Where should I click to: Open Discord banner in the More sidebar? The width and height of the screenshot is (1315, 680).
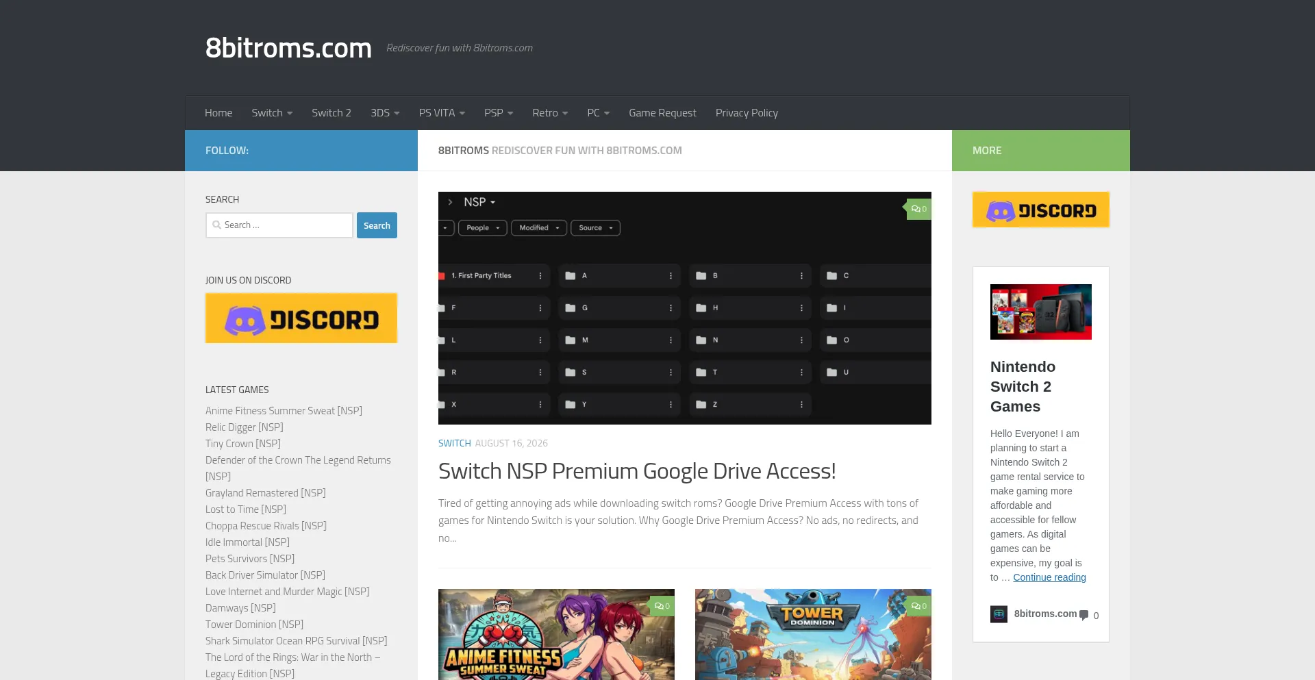point(1041,210)
